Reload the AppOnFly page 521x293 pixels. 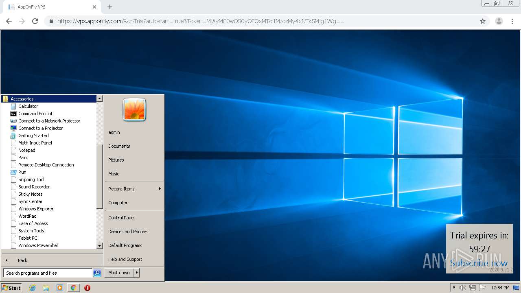(x=35, y=21)
